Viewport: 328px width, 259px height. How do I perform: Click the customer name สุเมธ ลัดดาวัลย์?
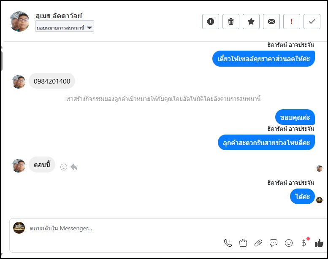(59, 16)
